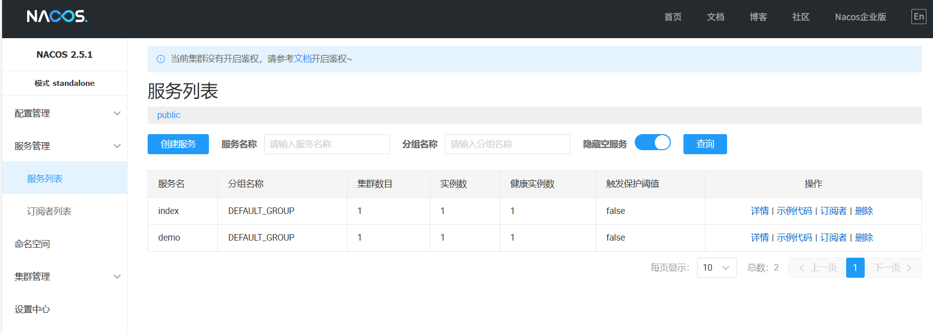Click the 下一页 pagination button
The height and width of the screenshot is (333, 933).
pos(894,268)
